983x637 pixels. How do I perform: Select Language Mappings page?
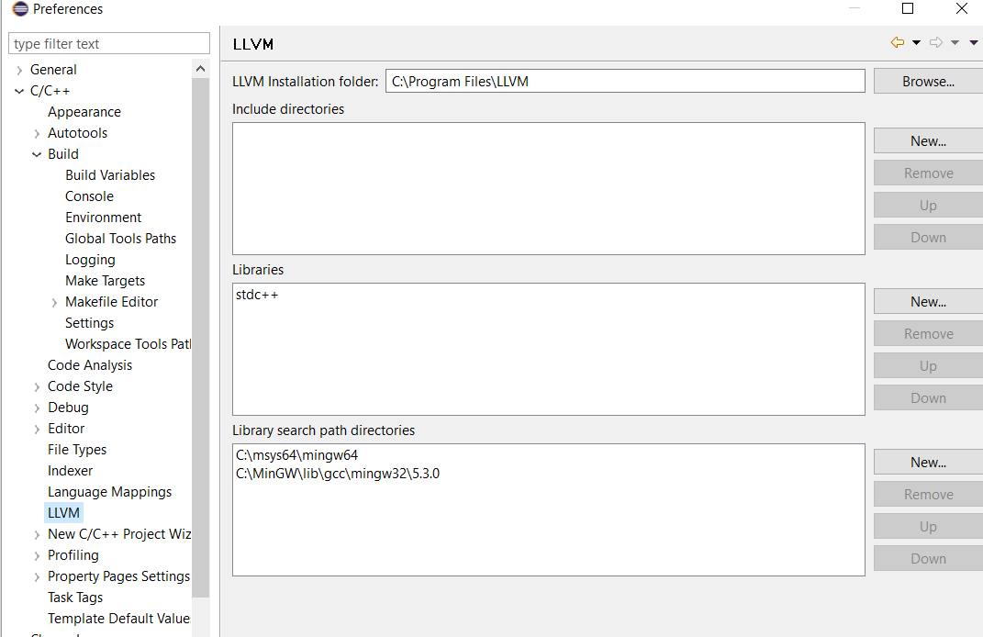point(109,492)
